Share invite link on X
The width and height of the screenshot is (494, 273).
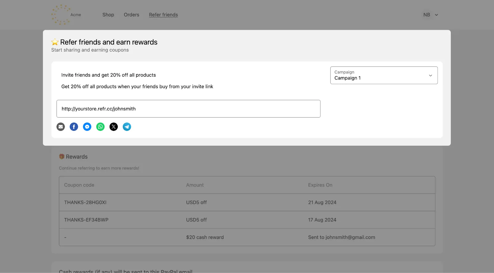[114, 127]
